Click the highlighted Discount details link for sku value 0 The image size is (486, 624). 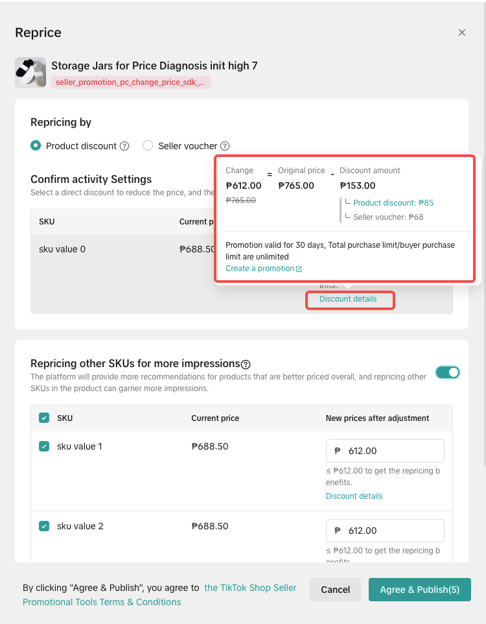coord(348,299)
